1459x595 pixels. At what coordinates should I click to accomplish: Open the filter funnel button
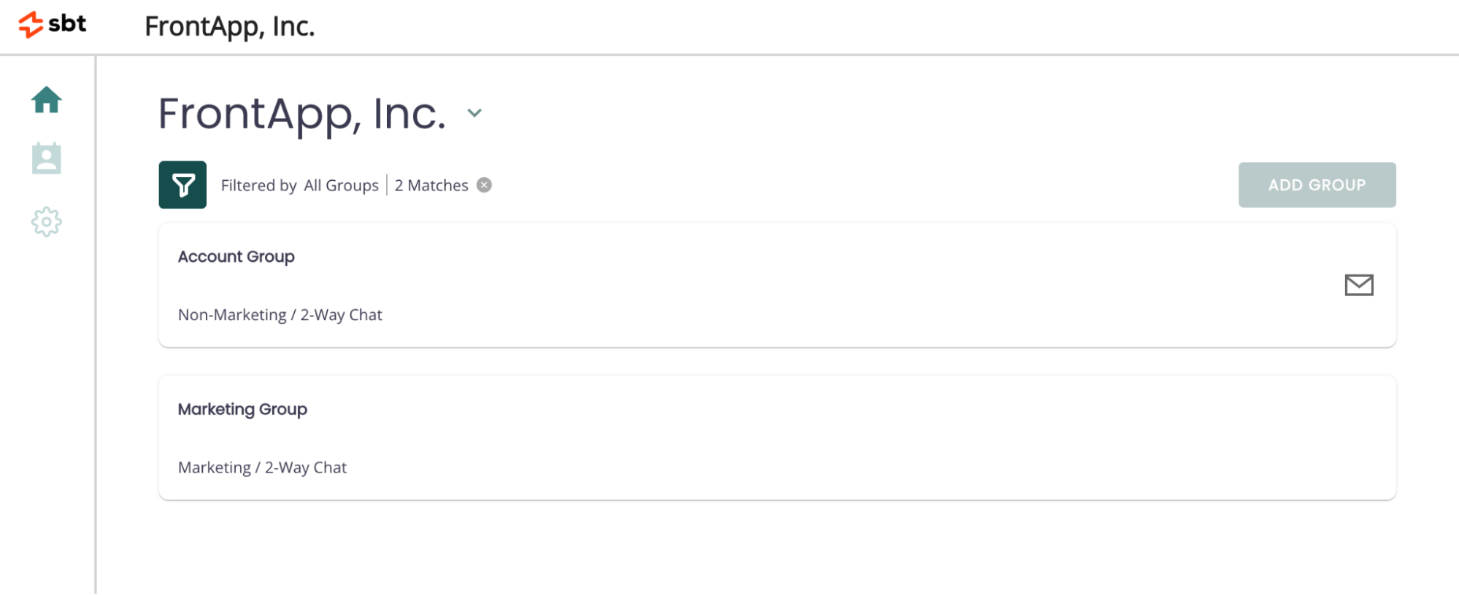tap(182, 184)
